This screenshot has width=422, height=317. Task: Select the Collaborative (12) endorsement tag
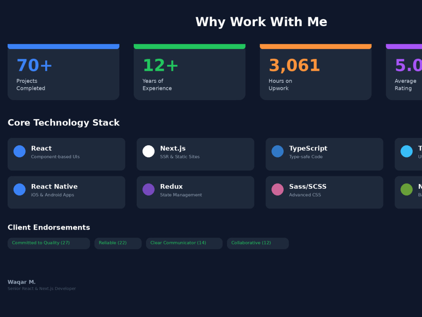[x=258, y=243]
